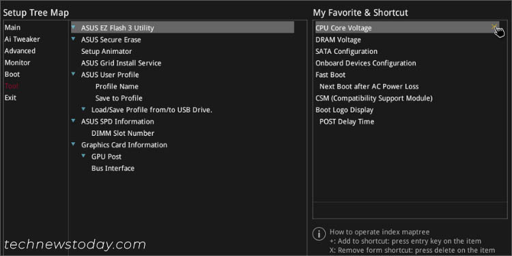Collapse the Graphics Card Information arrow
The height and width of the screenshot is (256, 512).
[x=74, y=144]
